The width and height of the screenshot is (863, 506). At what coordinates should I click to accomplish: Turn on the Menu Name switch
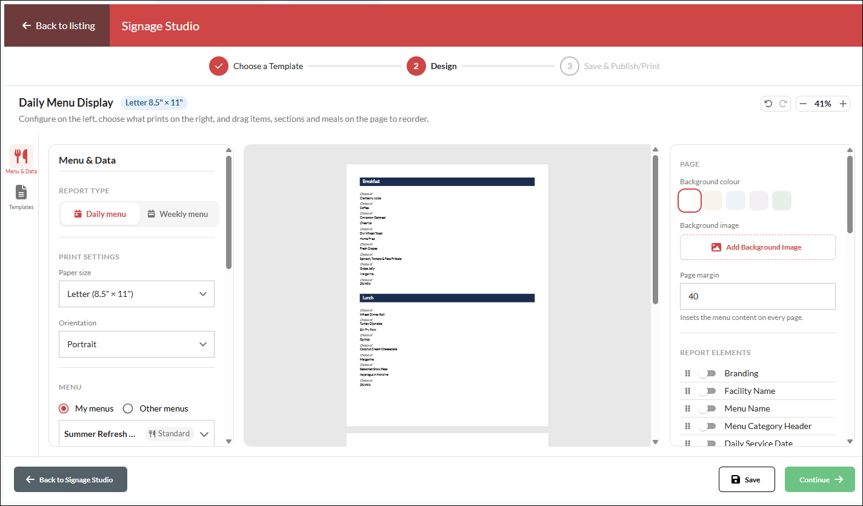coord(707,408)
